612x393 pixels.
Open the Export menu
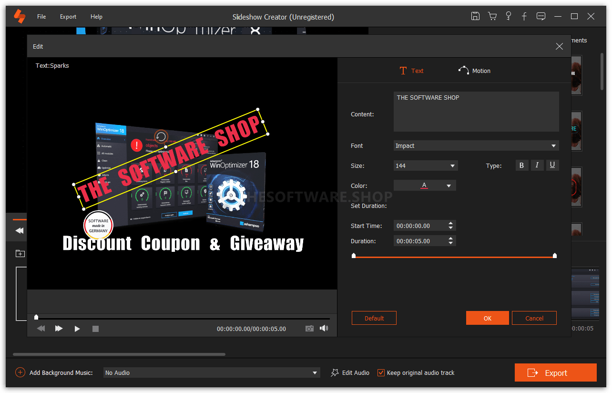68,16
